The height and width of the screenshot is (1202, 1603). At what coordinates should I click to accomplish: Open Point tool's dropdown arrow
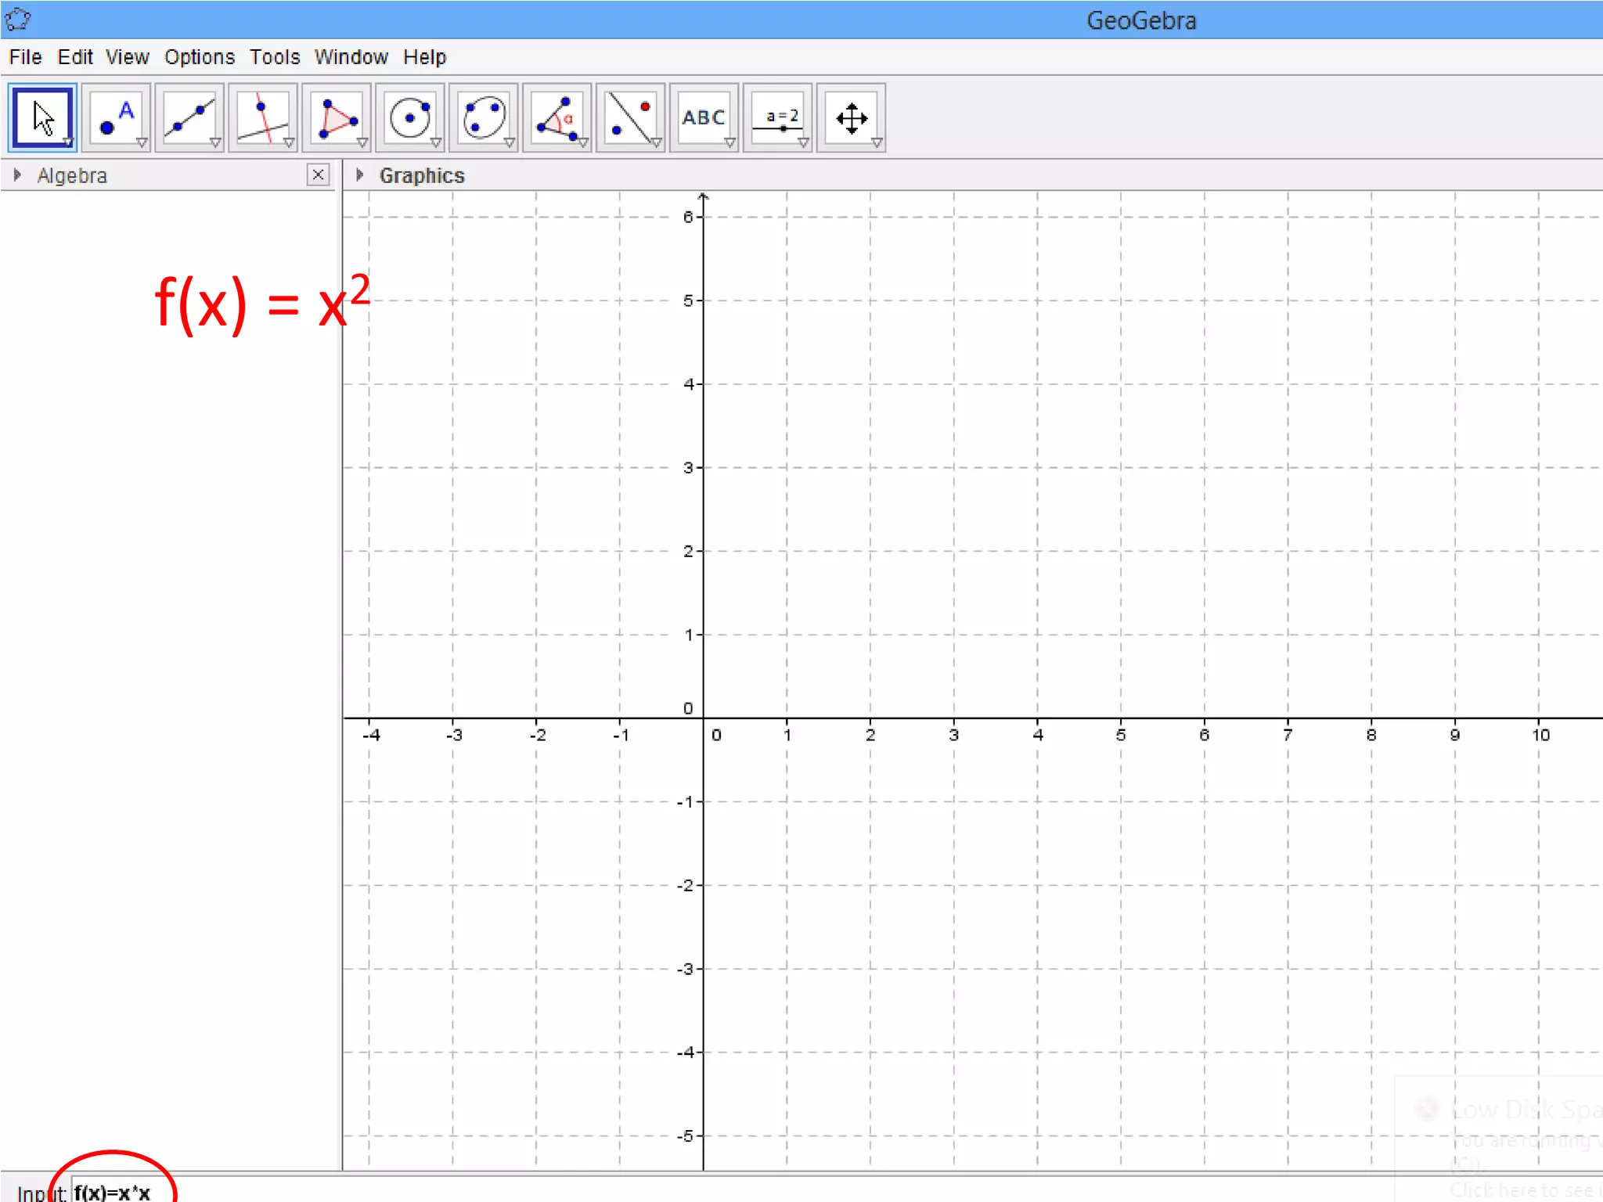point(142,143)
